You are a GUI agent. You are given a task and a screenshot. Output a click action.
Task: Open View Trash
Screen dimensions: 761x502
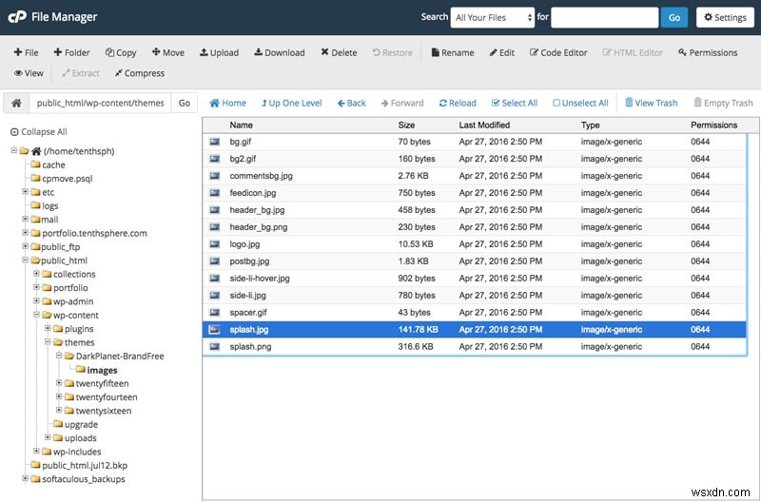652,103
